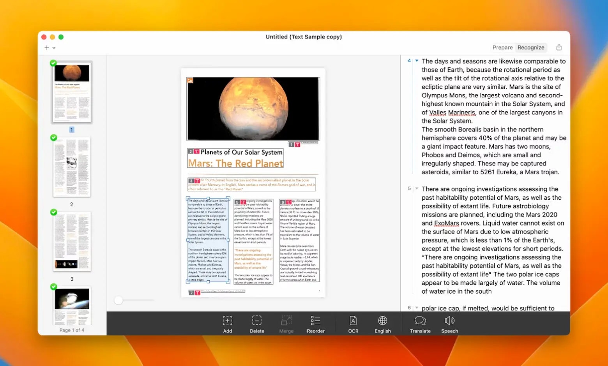Click the Add region tool

click(x=227, y=324)
